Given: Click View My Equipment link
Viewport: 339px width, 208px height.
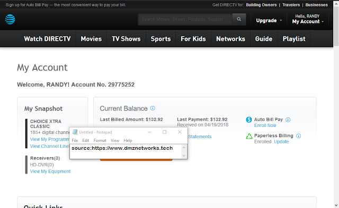Looking at the screenshot, I should point(50,171).
